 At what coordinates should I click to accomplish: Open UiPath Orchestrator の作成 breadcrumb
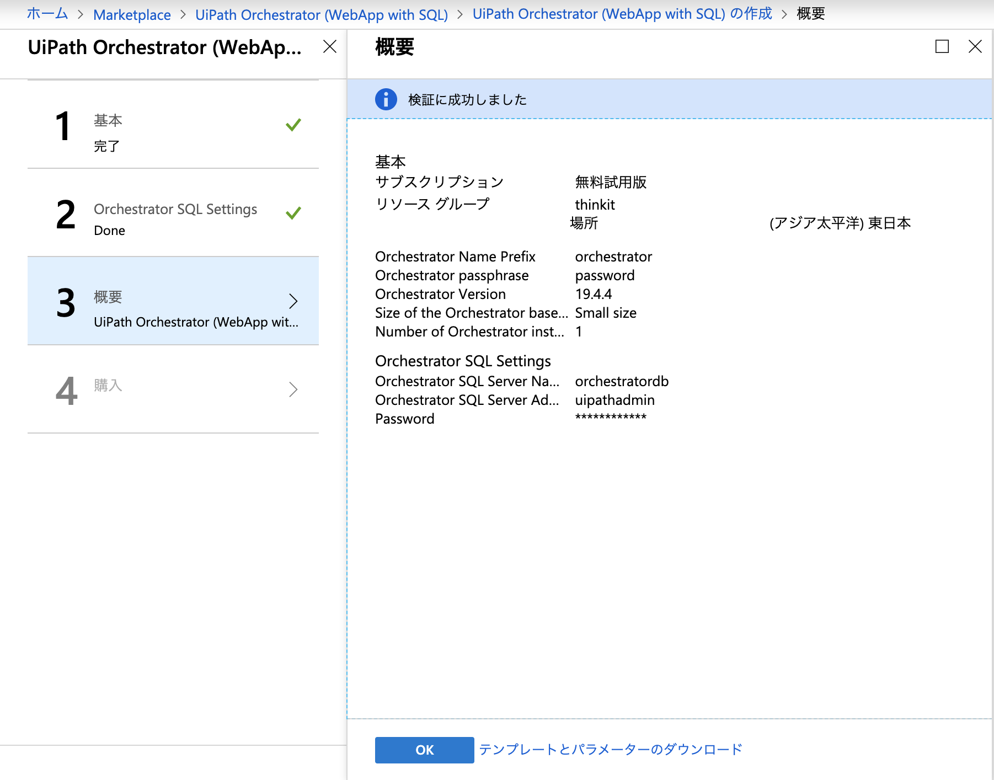pos(622,14)
